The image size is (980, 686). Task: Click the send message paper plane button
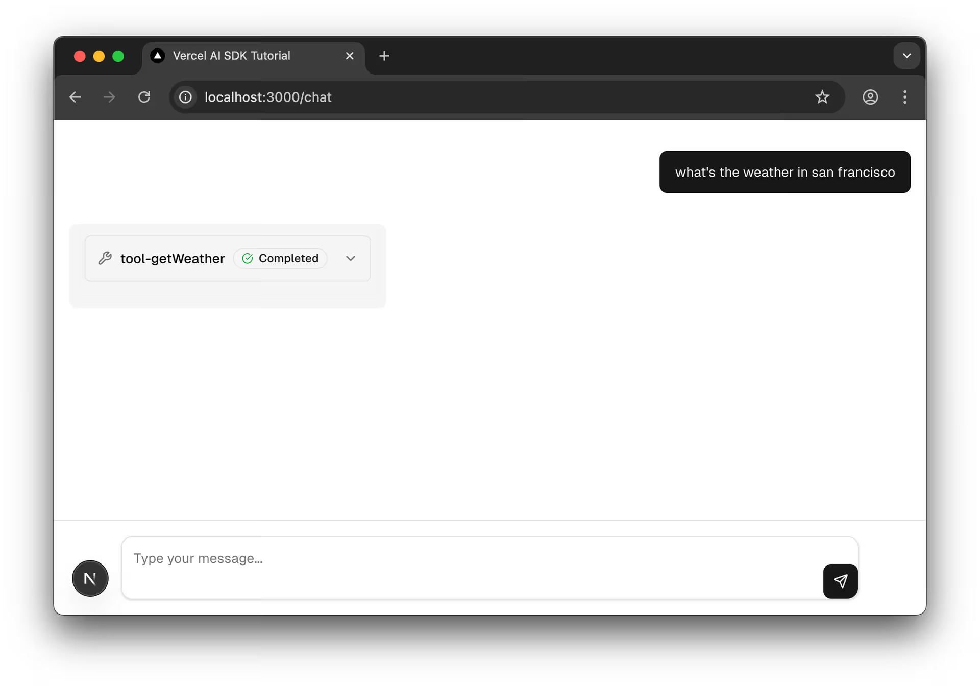[x=840, y=581]
